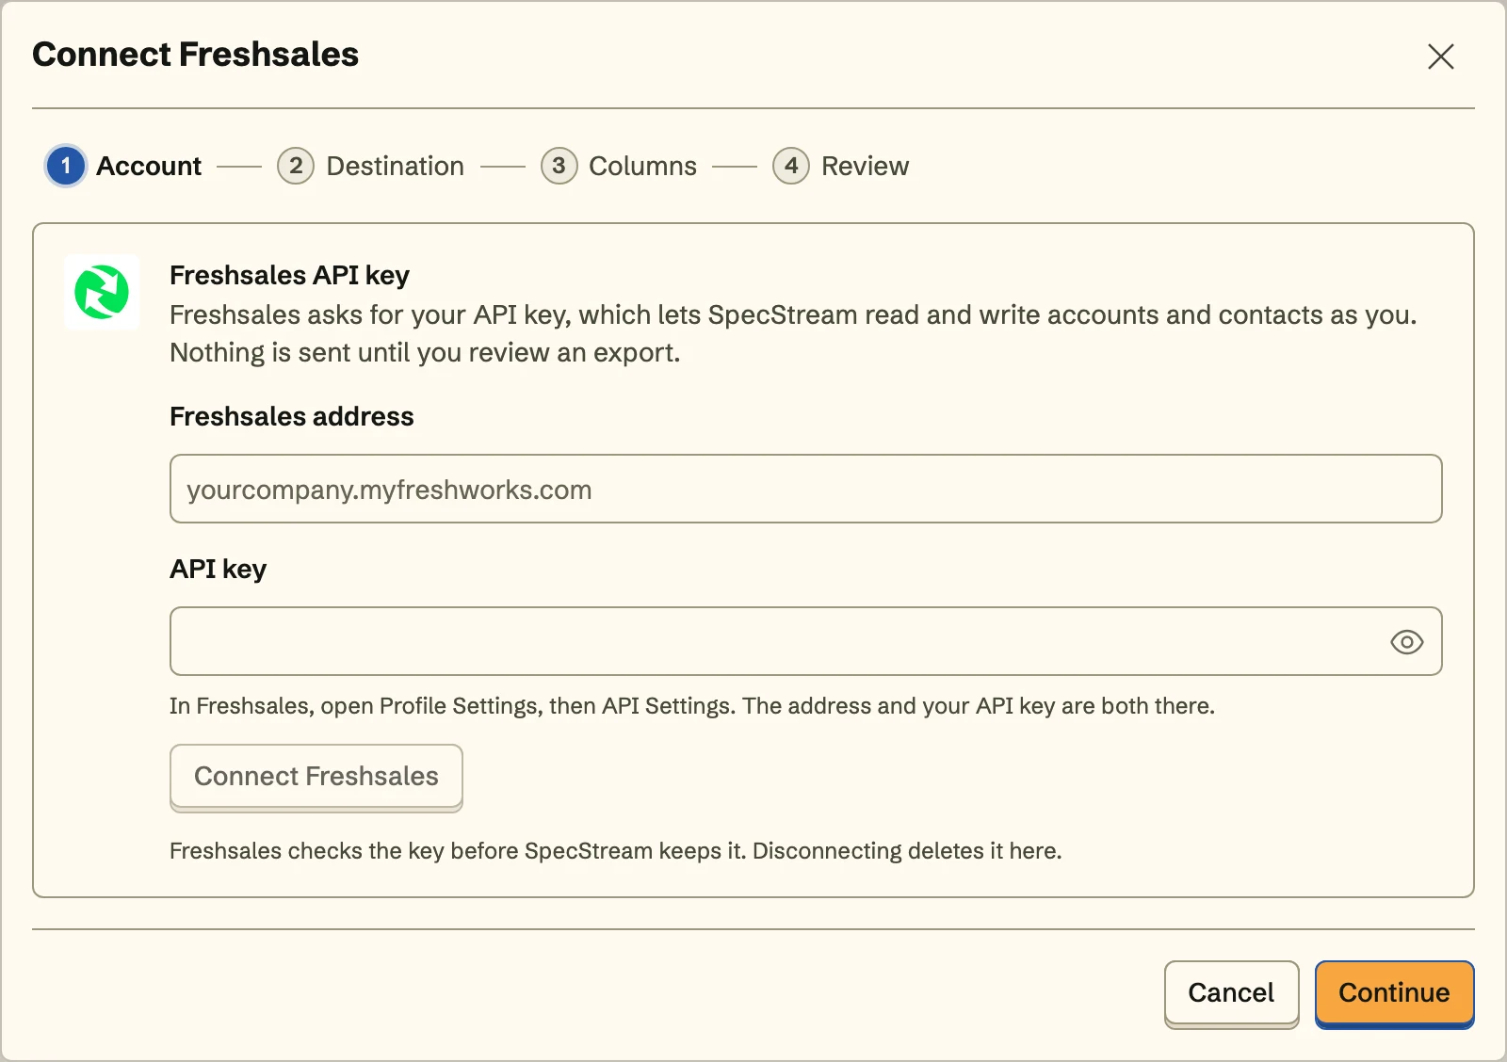
Task: Show the API key with eye icon
Action: point(1406,642)
